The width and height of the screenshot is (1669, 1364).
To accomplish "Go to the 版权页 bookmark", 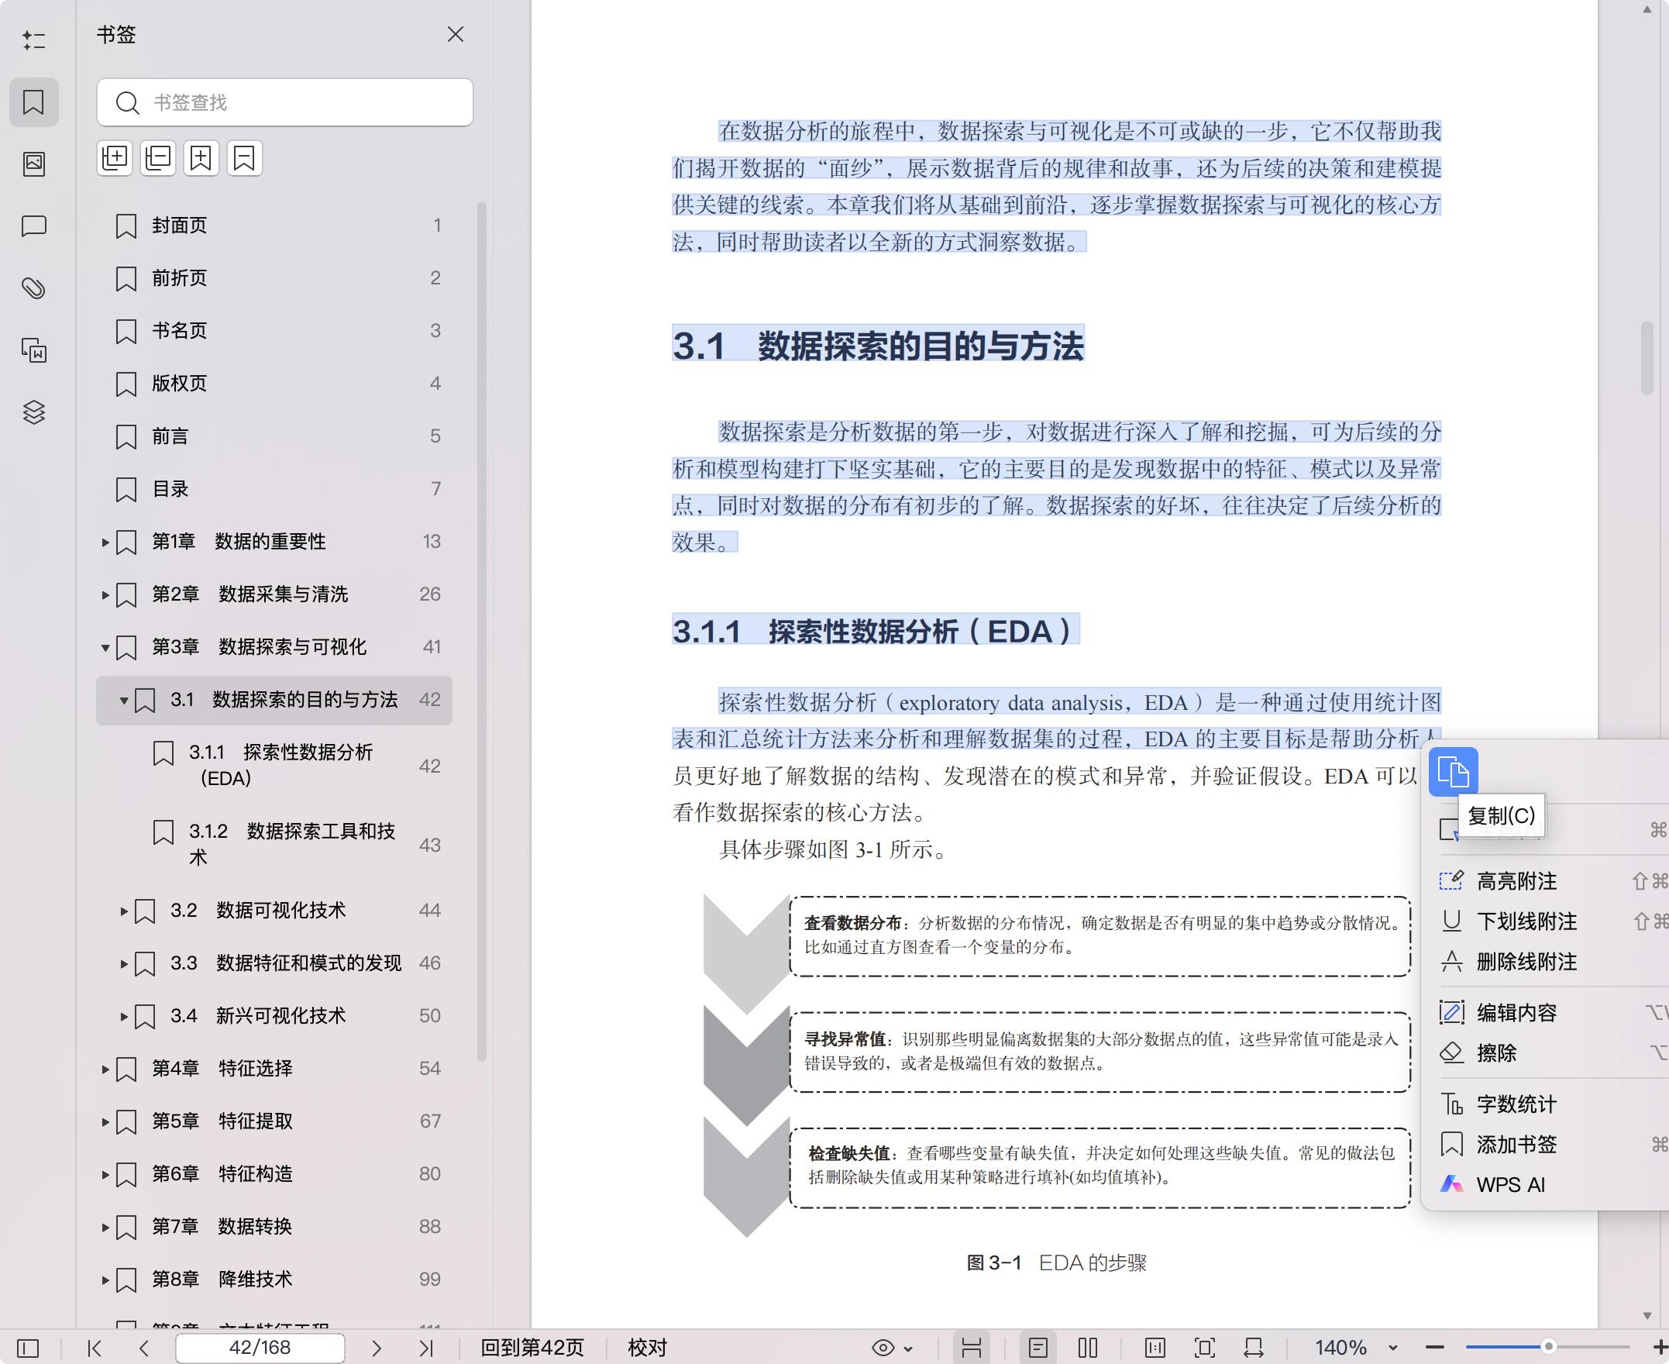I will [x=274, y=384].
